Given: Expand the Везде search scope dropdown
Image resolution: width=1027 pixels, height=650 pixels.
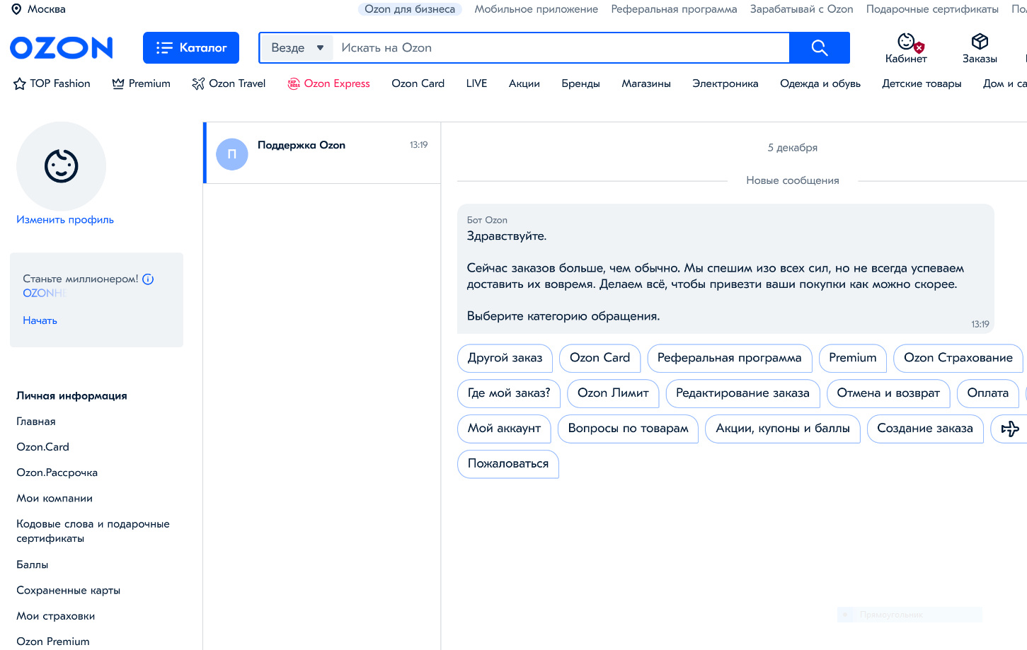Looking at the screenshot, I should click(297, 48).
